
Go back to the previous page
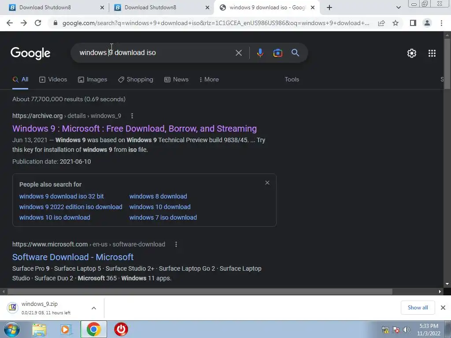pyautogui.click(x=10, y=23)
